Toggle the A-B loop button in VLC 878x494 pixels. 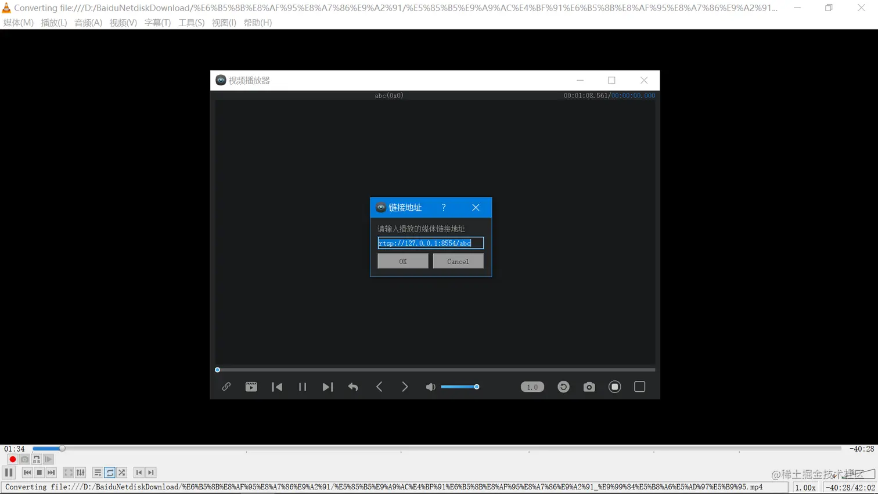37,459
